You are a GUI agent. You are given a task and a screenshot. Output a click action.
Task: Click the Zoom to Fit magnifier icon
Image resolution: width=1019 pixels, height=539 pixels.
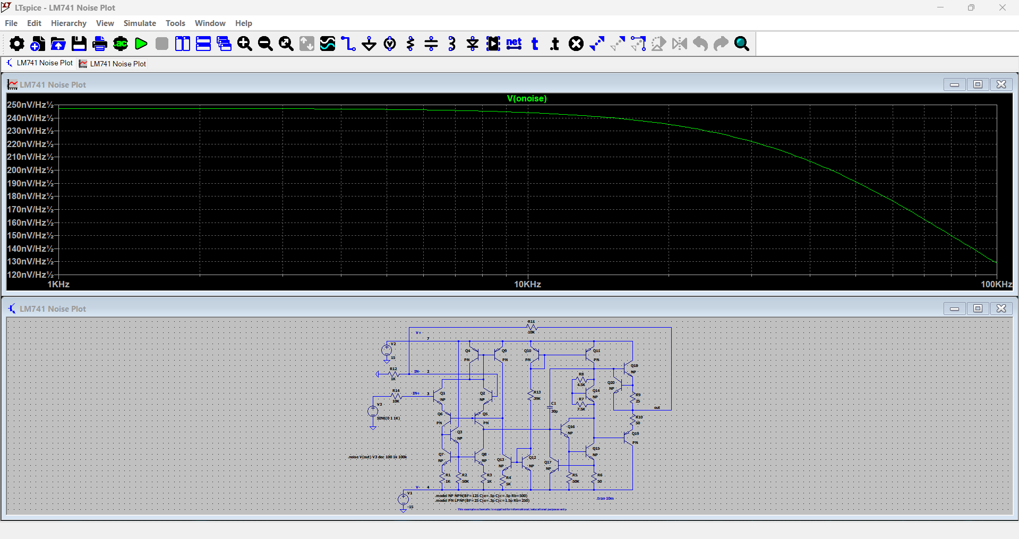point(286,44)
